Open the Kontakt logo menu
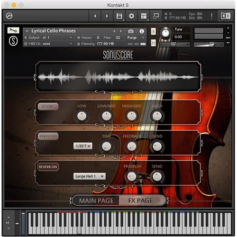237x237 pixels. (9, 16)
